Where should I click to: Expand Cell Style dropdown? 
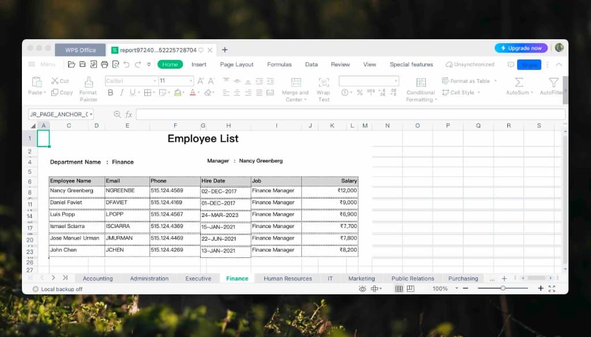click(478, 92)
